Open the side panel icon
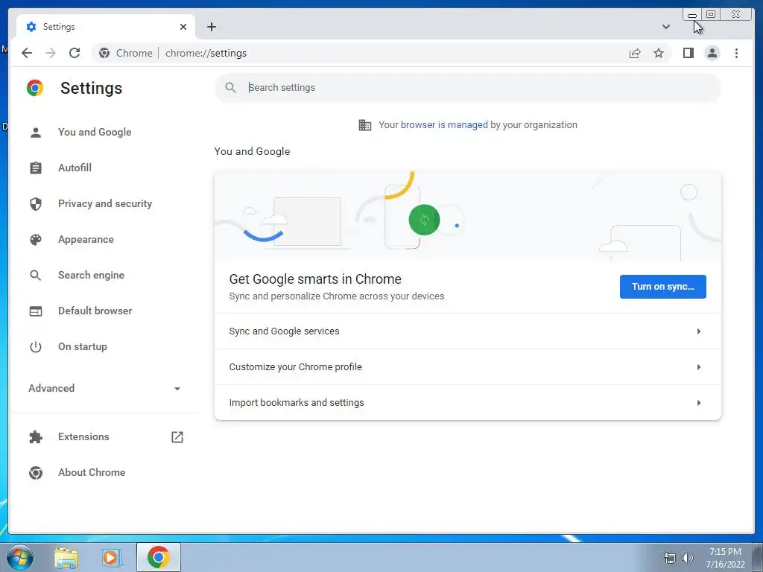This screenshot has height=572, width=763. pos(688,53)
